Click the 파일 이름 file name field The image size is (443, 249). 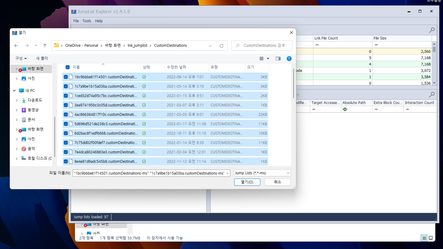point(151,173)
